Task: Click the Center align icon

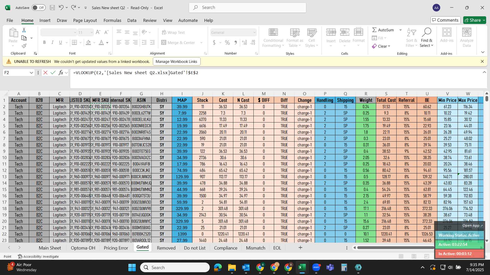Action: pos(127,43)
